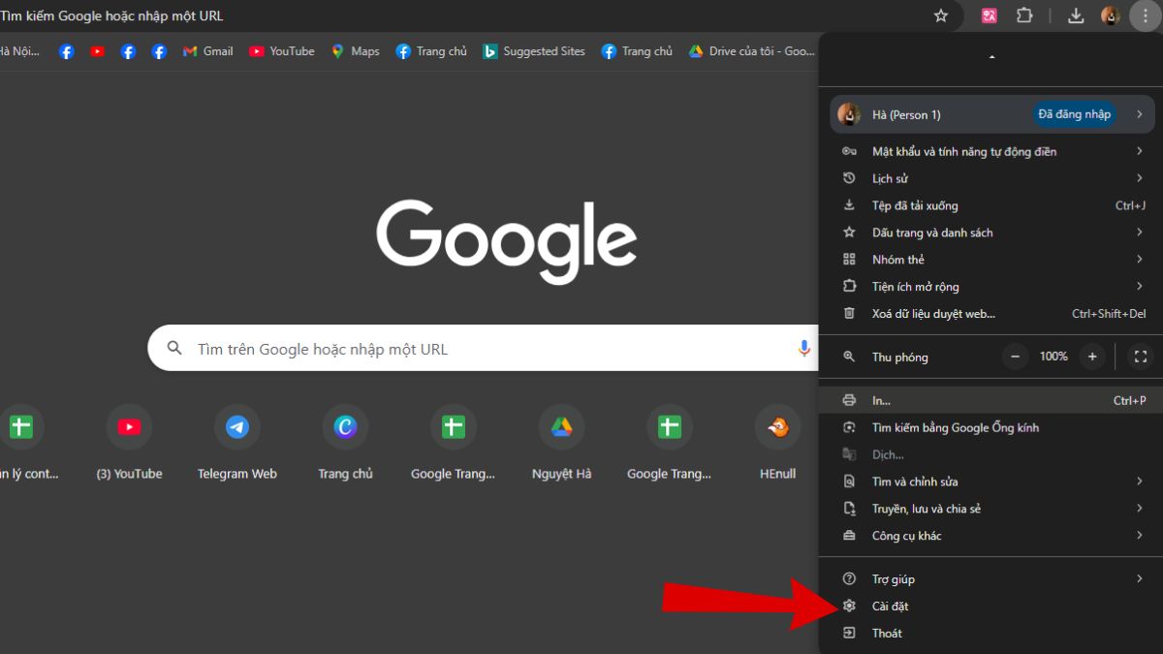Open Dấu trang và danh sách submenu
Screen dimensions: 1163x654
tap(992, 233)
